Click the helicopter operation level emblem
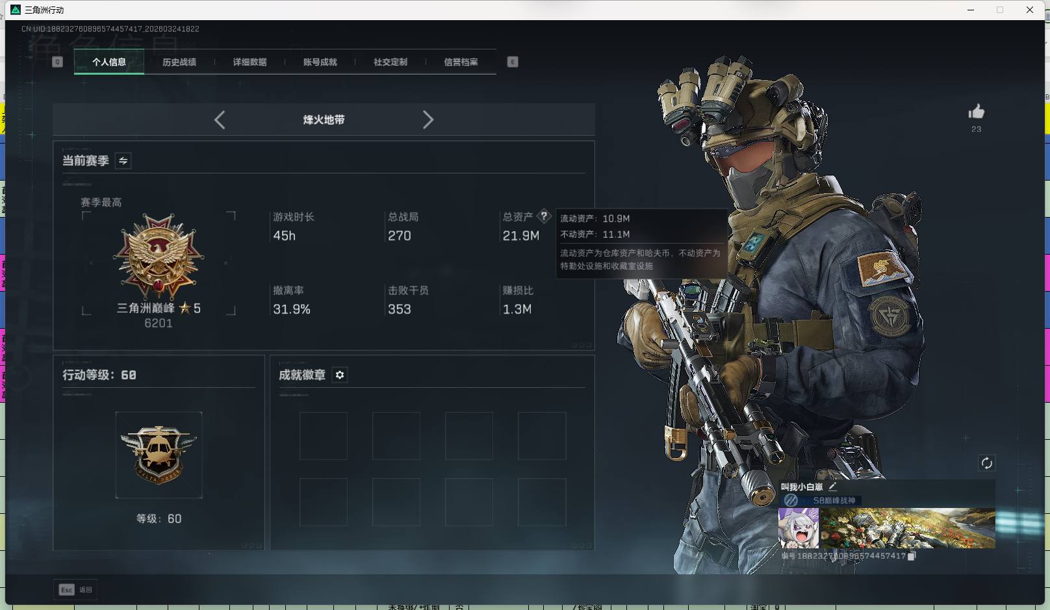 coord(159,455)
